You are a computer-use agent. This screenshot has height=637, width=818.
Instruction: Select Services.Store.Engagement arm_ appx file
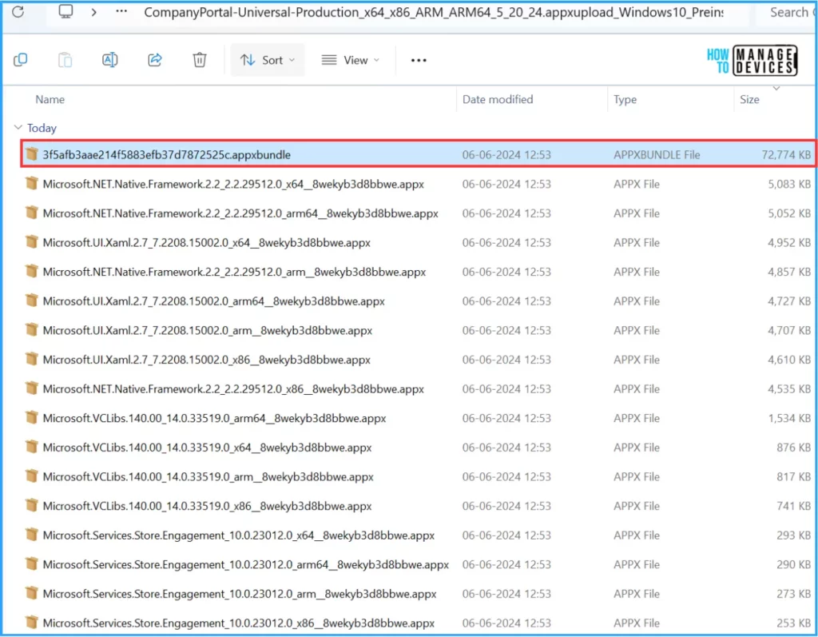pos(418,593)
